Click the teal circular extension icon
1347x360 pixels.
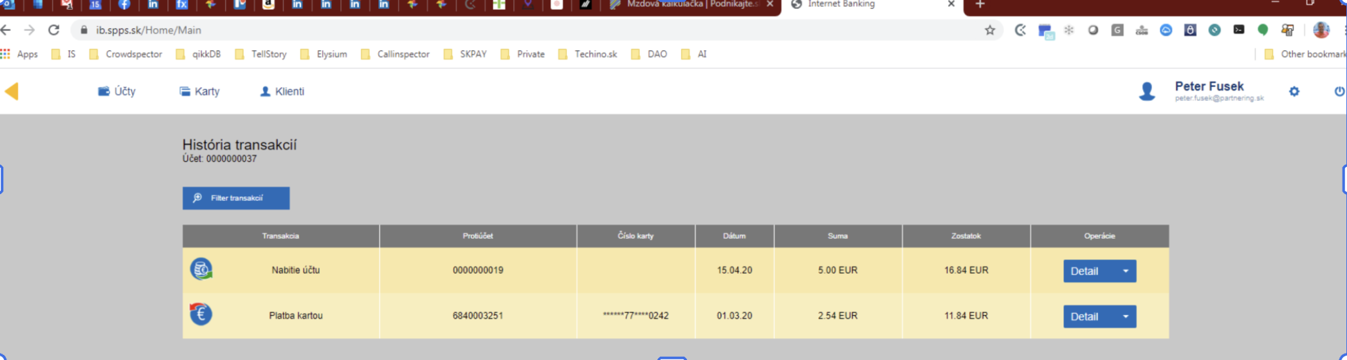[x=1214, y=30]
